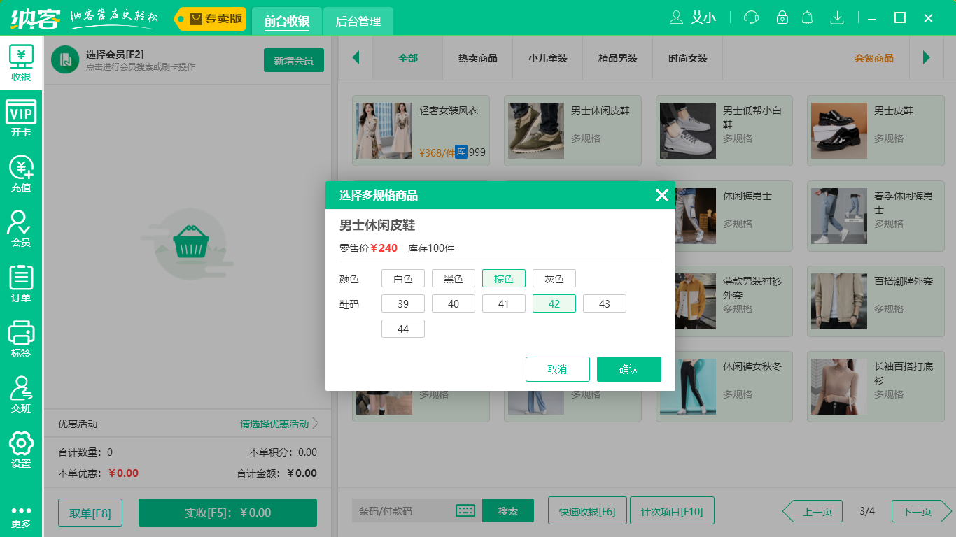Click the 专卖版 edition badge
Viewport: 956px width, 537px height.
click(210, 19)
